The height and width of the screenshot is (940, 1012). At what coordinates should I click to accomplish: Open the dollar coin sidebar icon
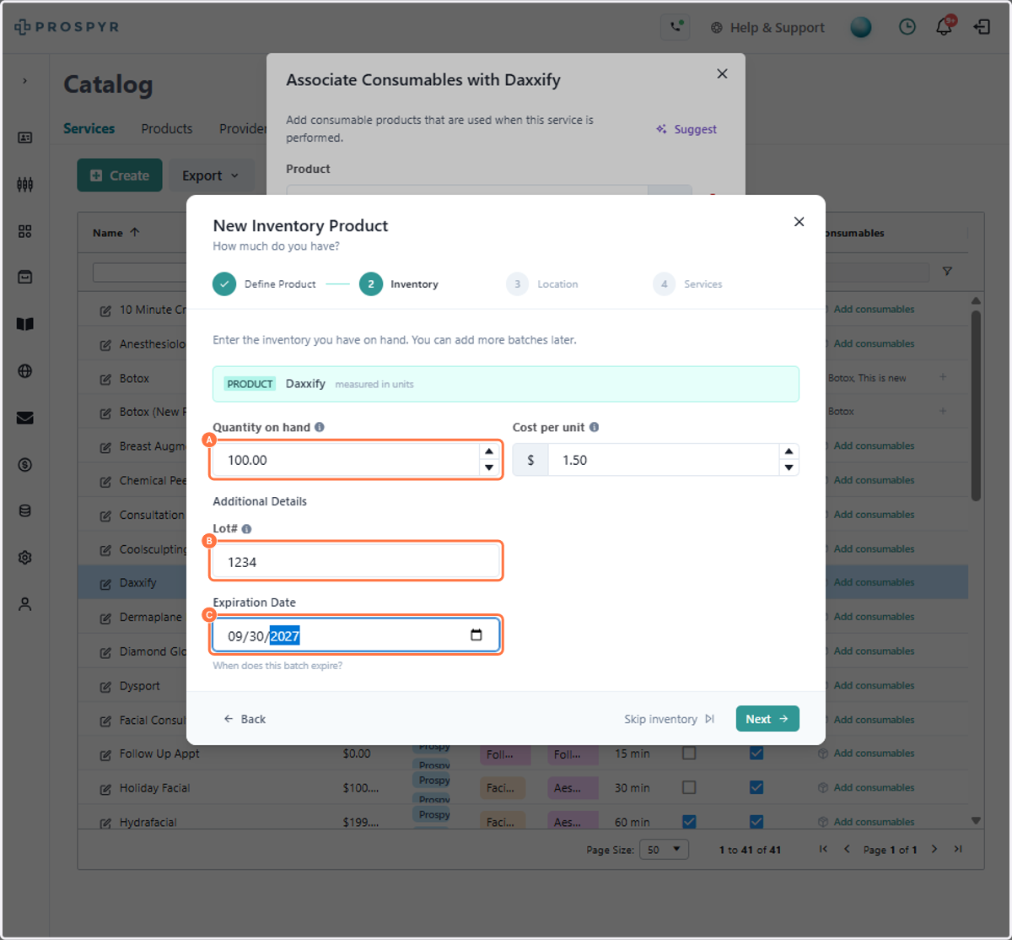(x=25, y=465)
